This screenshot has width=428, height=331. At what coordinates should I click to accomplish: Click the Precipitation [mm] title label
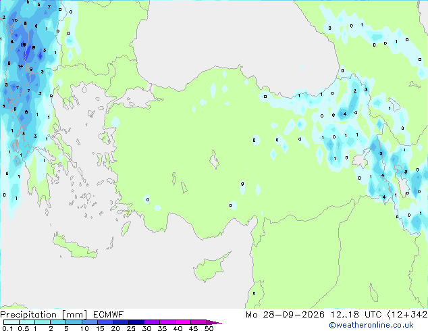(x=44, y=315)
